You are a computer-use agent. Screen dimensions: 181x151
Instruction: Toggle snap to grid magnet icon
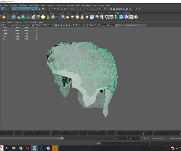coord(49,9)
